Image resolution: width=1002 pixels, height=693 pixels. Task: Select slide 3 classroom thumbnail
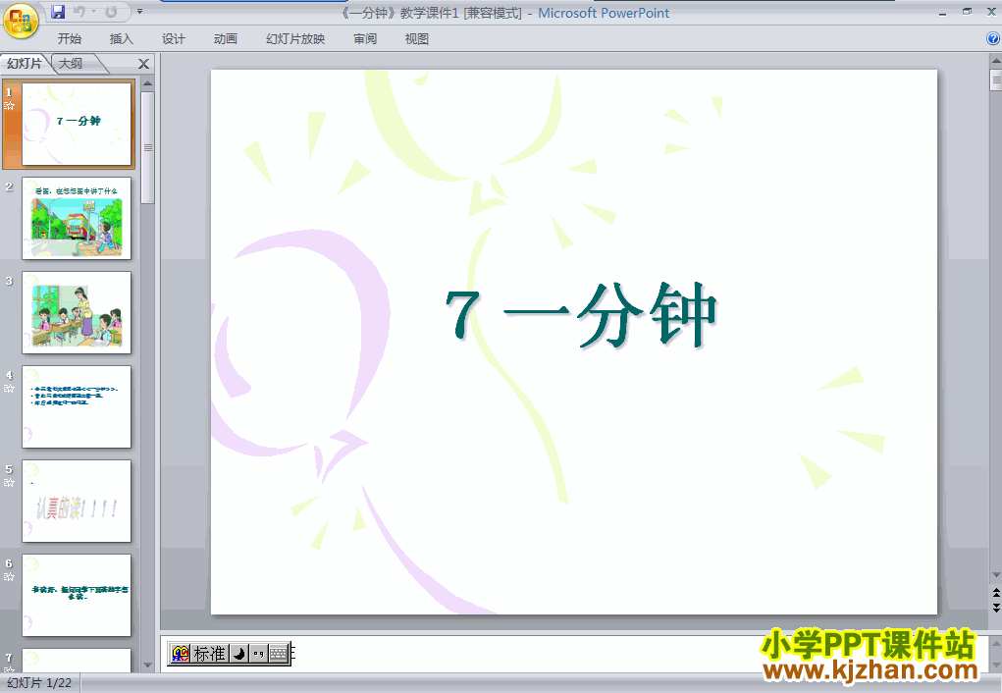pos(77,312)
